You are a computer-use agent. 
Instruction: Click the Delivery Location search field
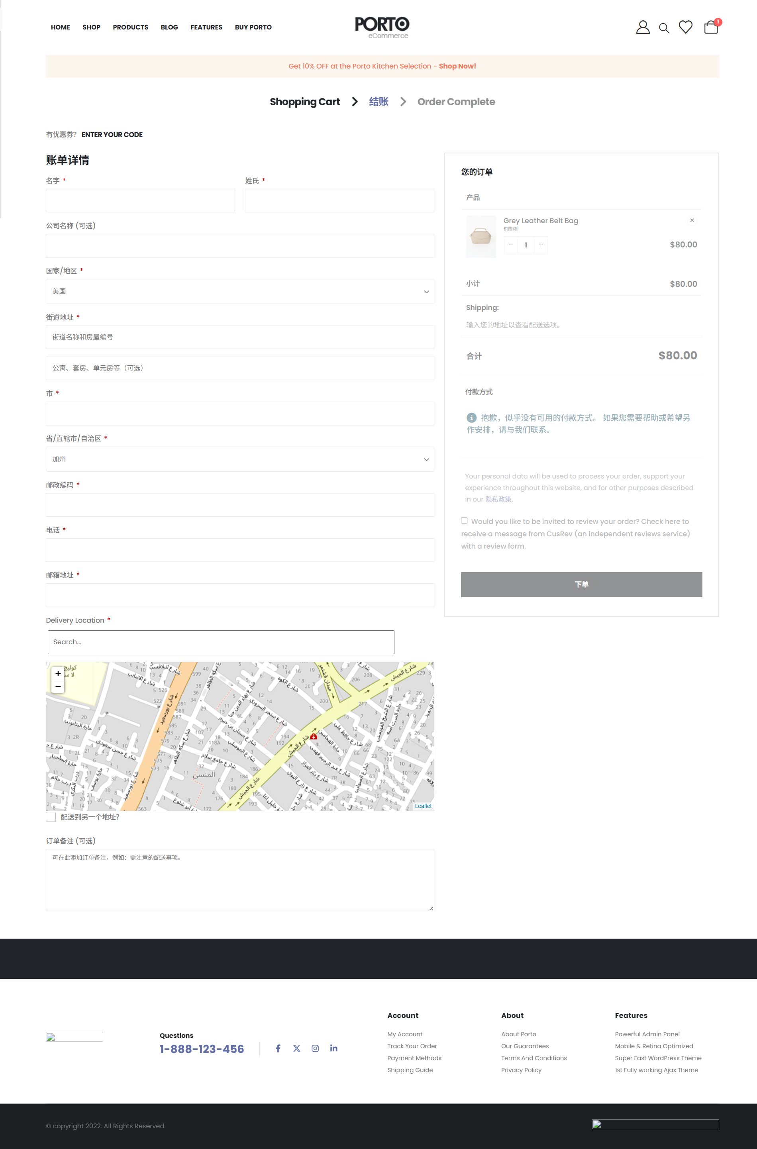(x=221, y=641)
